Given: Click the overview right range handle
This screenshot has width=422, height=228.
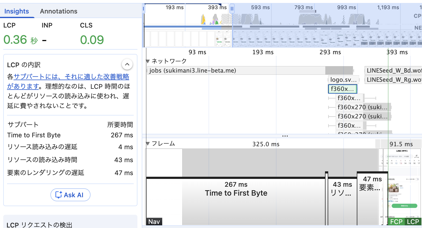Looking at the screenshot, I should coord(232,9).
